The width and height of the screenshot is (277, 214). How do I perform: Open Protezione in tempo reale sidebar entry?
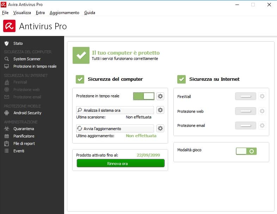point(35,66)
